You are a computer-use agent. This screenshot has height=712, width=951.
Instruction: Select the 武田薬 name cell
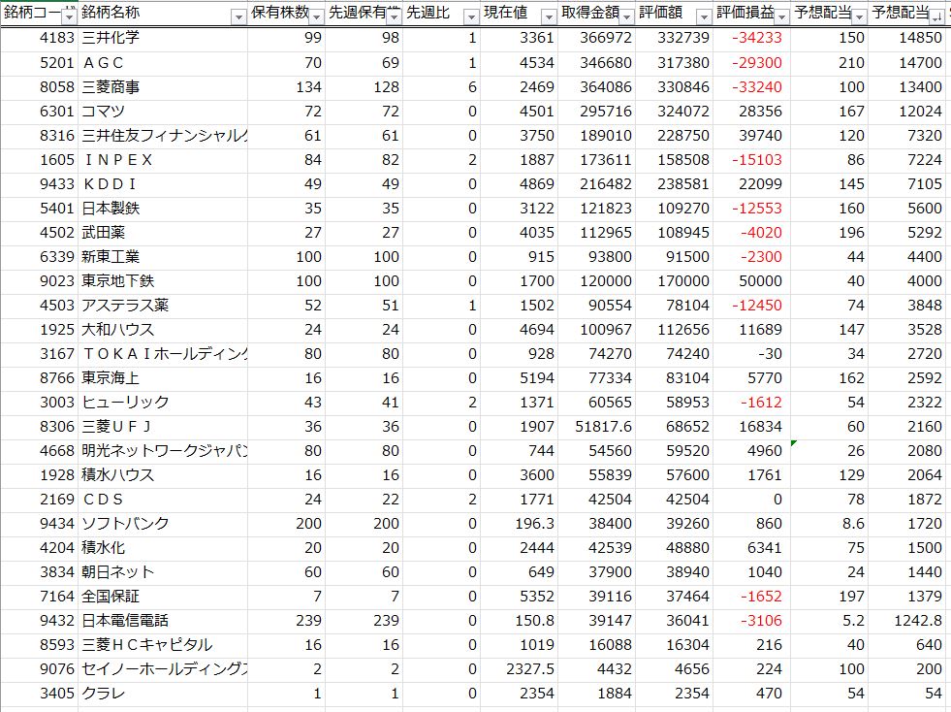tap(163, 233)
